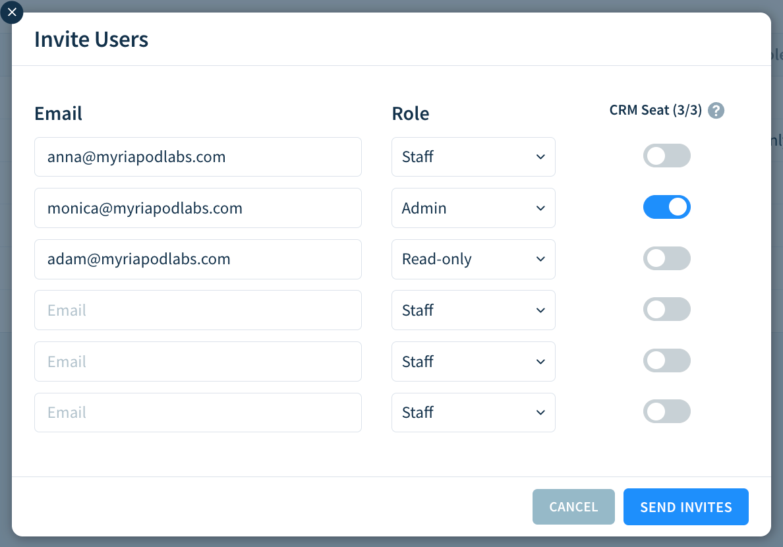Enable the fifth row's CRM seat toggle
Screen dimensions: 783x547
[x=667, y=360]
